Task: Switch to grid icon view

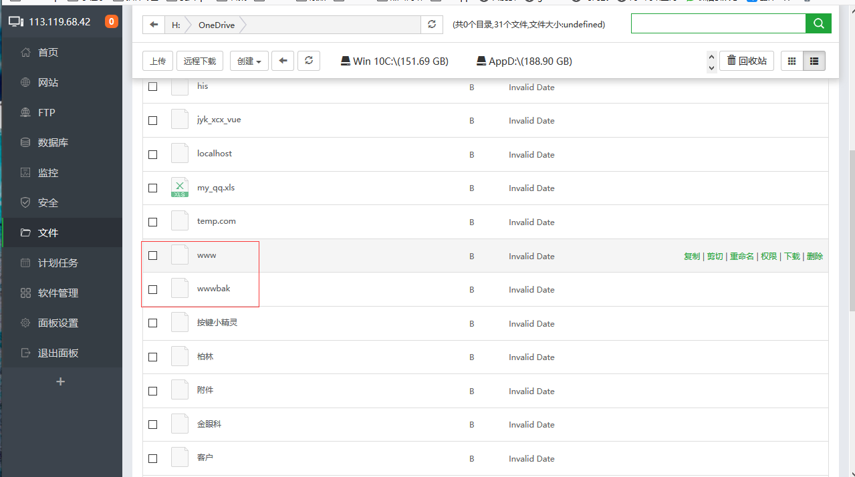Action: [792, 61]
